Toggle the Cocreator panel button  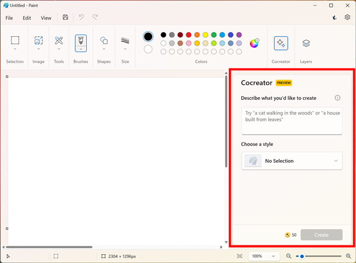tap(281, 43)
